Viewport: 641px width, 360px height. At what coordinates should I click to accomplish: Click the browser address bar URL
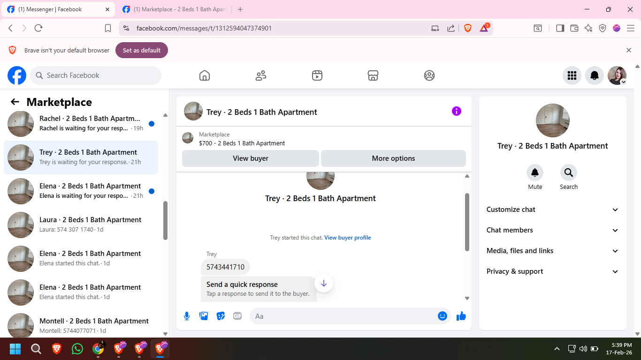204,28
